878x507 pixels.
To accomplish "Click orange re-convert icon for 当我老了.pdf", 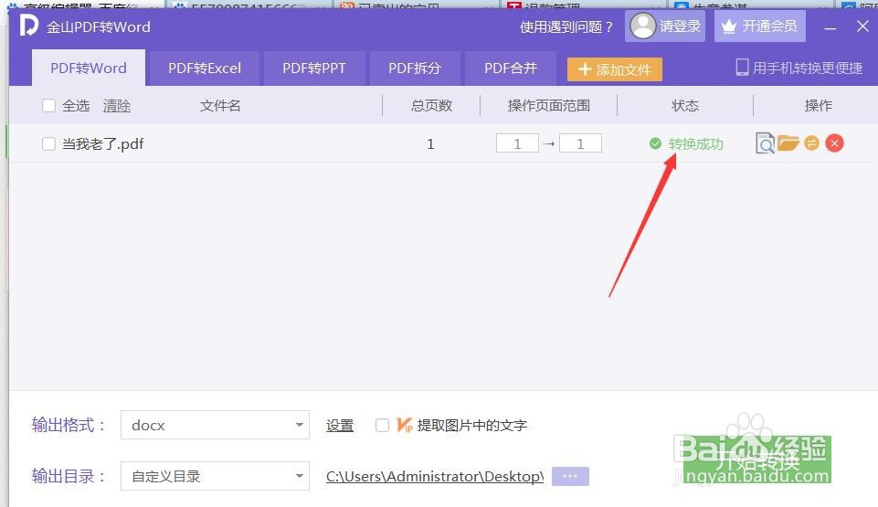I will [811, 143].
